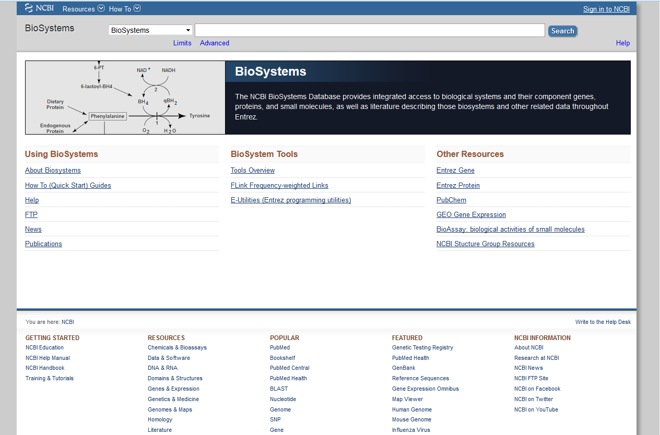Open Entrez Protein link
Image resolution: width=660 pixels, height=435 pixels.
pos(458,185)
